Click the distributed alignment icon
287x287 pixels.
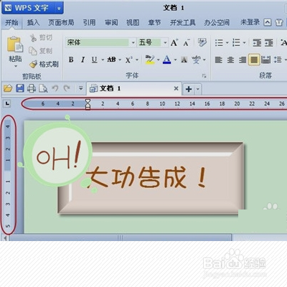click(265, 60)
